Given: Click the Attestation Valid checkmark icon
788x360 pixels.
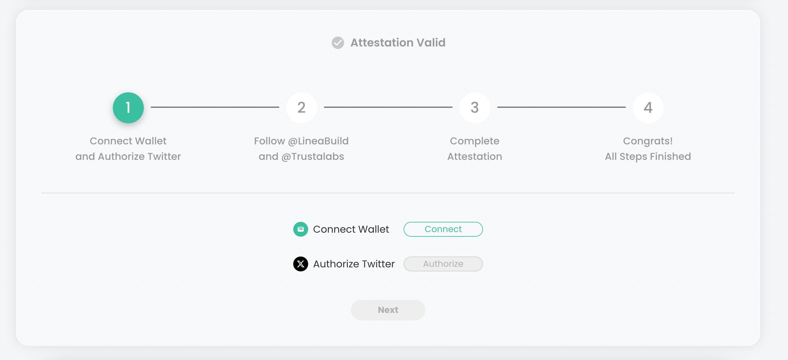Looking at the screenshot, I should point(338,43).
